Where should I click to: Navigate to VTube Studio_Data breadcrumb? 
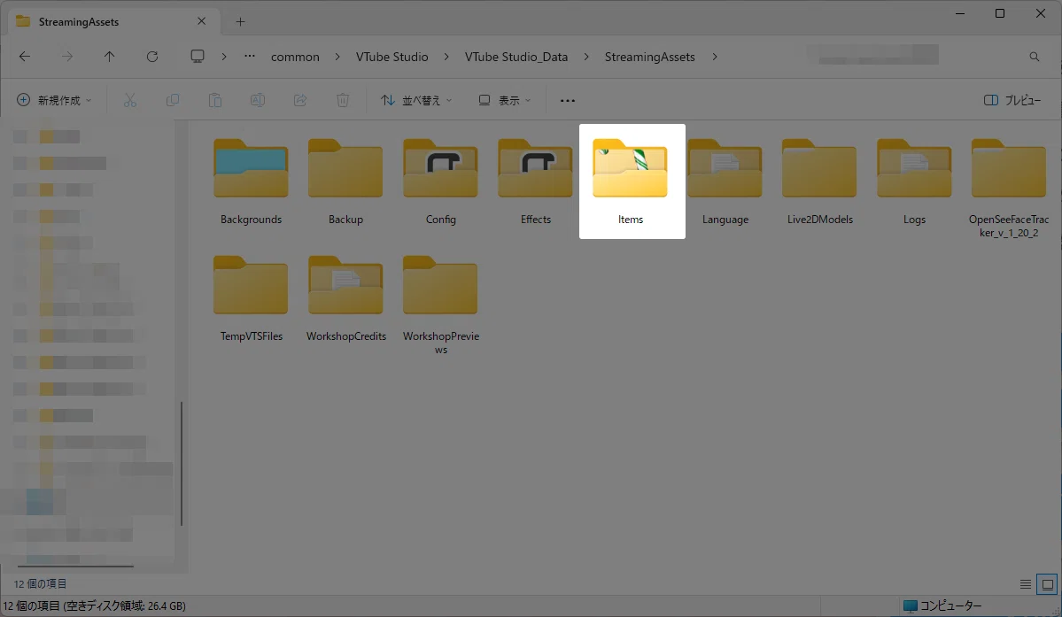tap(516, 57)
